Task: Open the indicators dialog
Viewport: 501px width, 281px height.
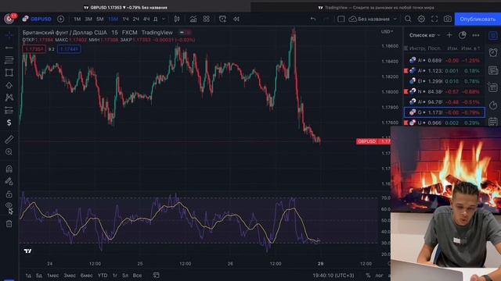Action: tap(193, 19)
